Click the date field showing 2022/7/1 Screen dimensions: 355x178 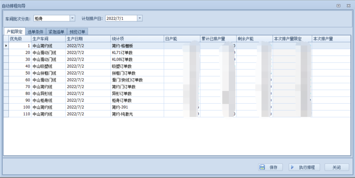pos(121,18)
